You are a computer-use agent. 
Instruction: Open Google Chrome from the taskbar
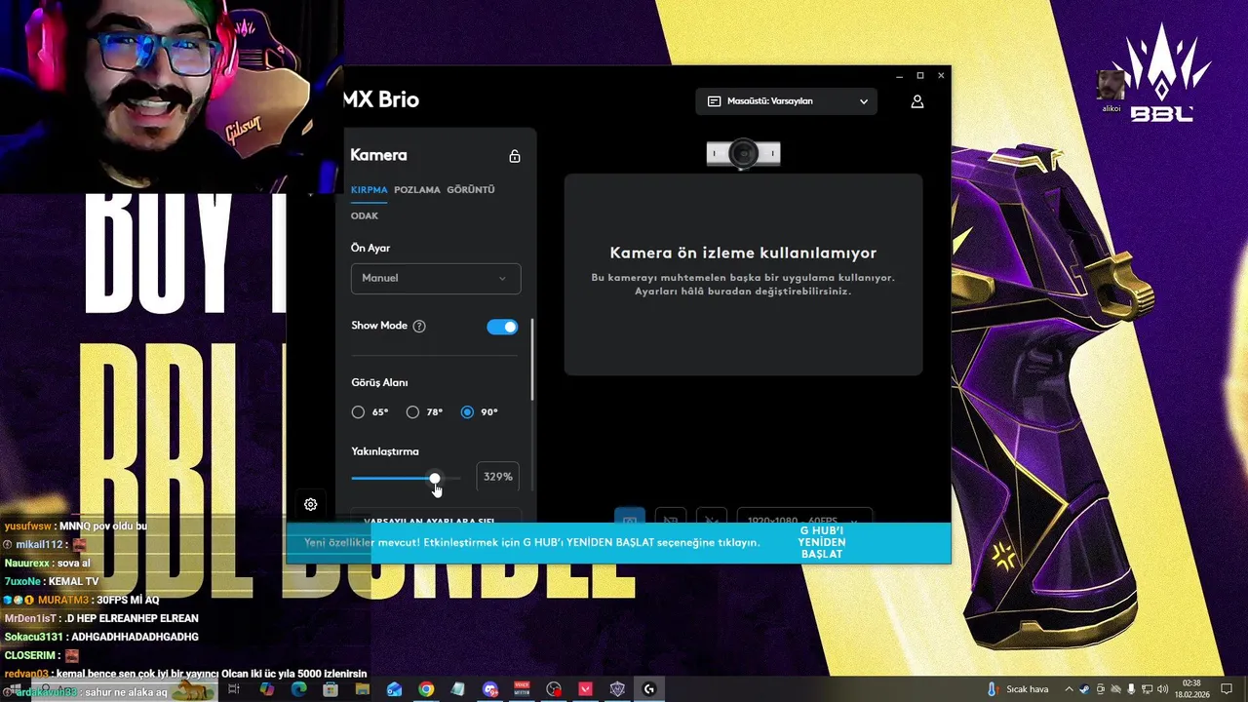426,688
